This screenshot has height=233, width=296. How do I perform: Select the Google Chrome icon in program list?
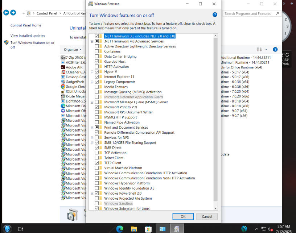coord(63,87)
